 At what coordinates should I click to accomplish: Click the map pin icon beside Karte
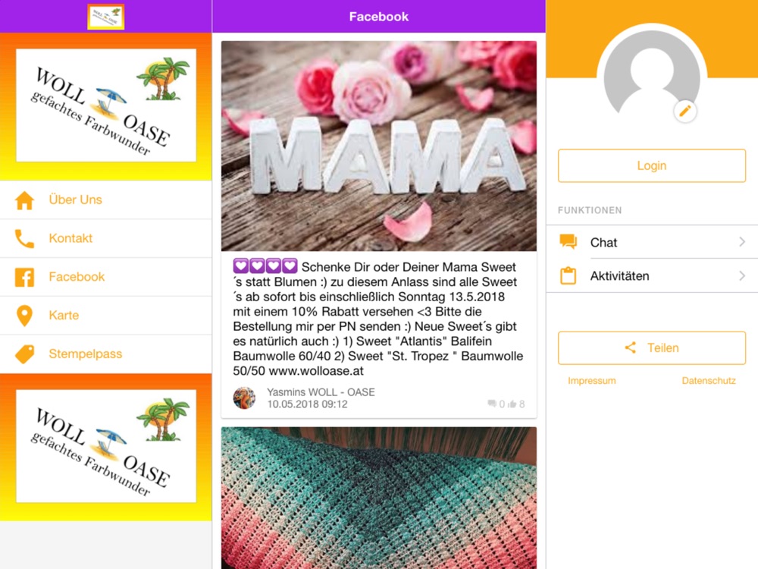pos(24,316)
